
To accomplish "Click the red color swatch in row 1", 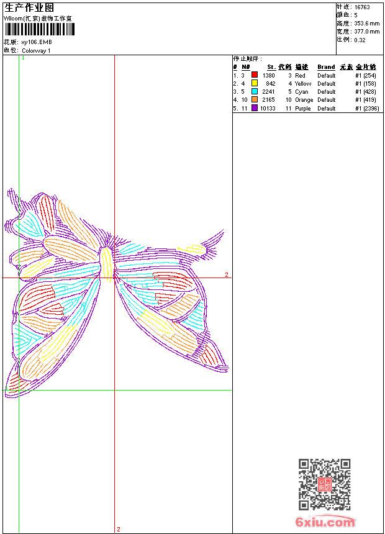I will (255, 75).
